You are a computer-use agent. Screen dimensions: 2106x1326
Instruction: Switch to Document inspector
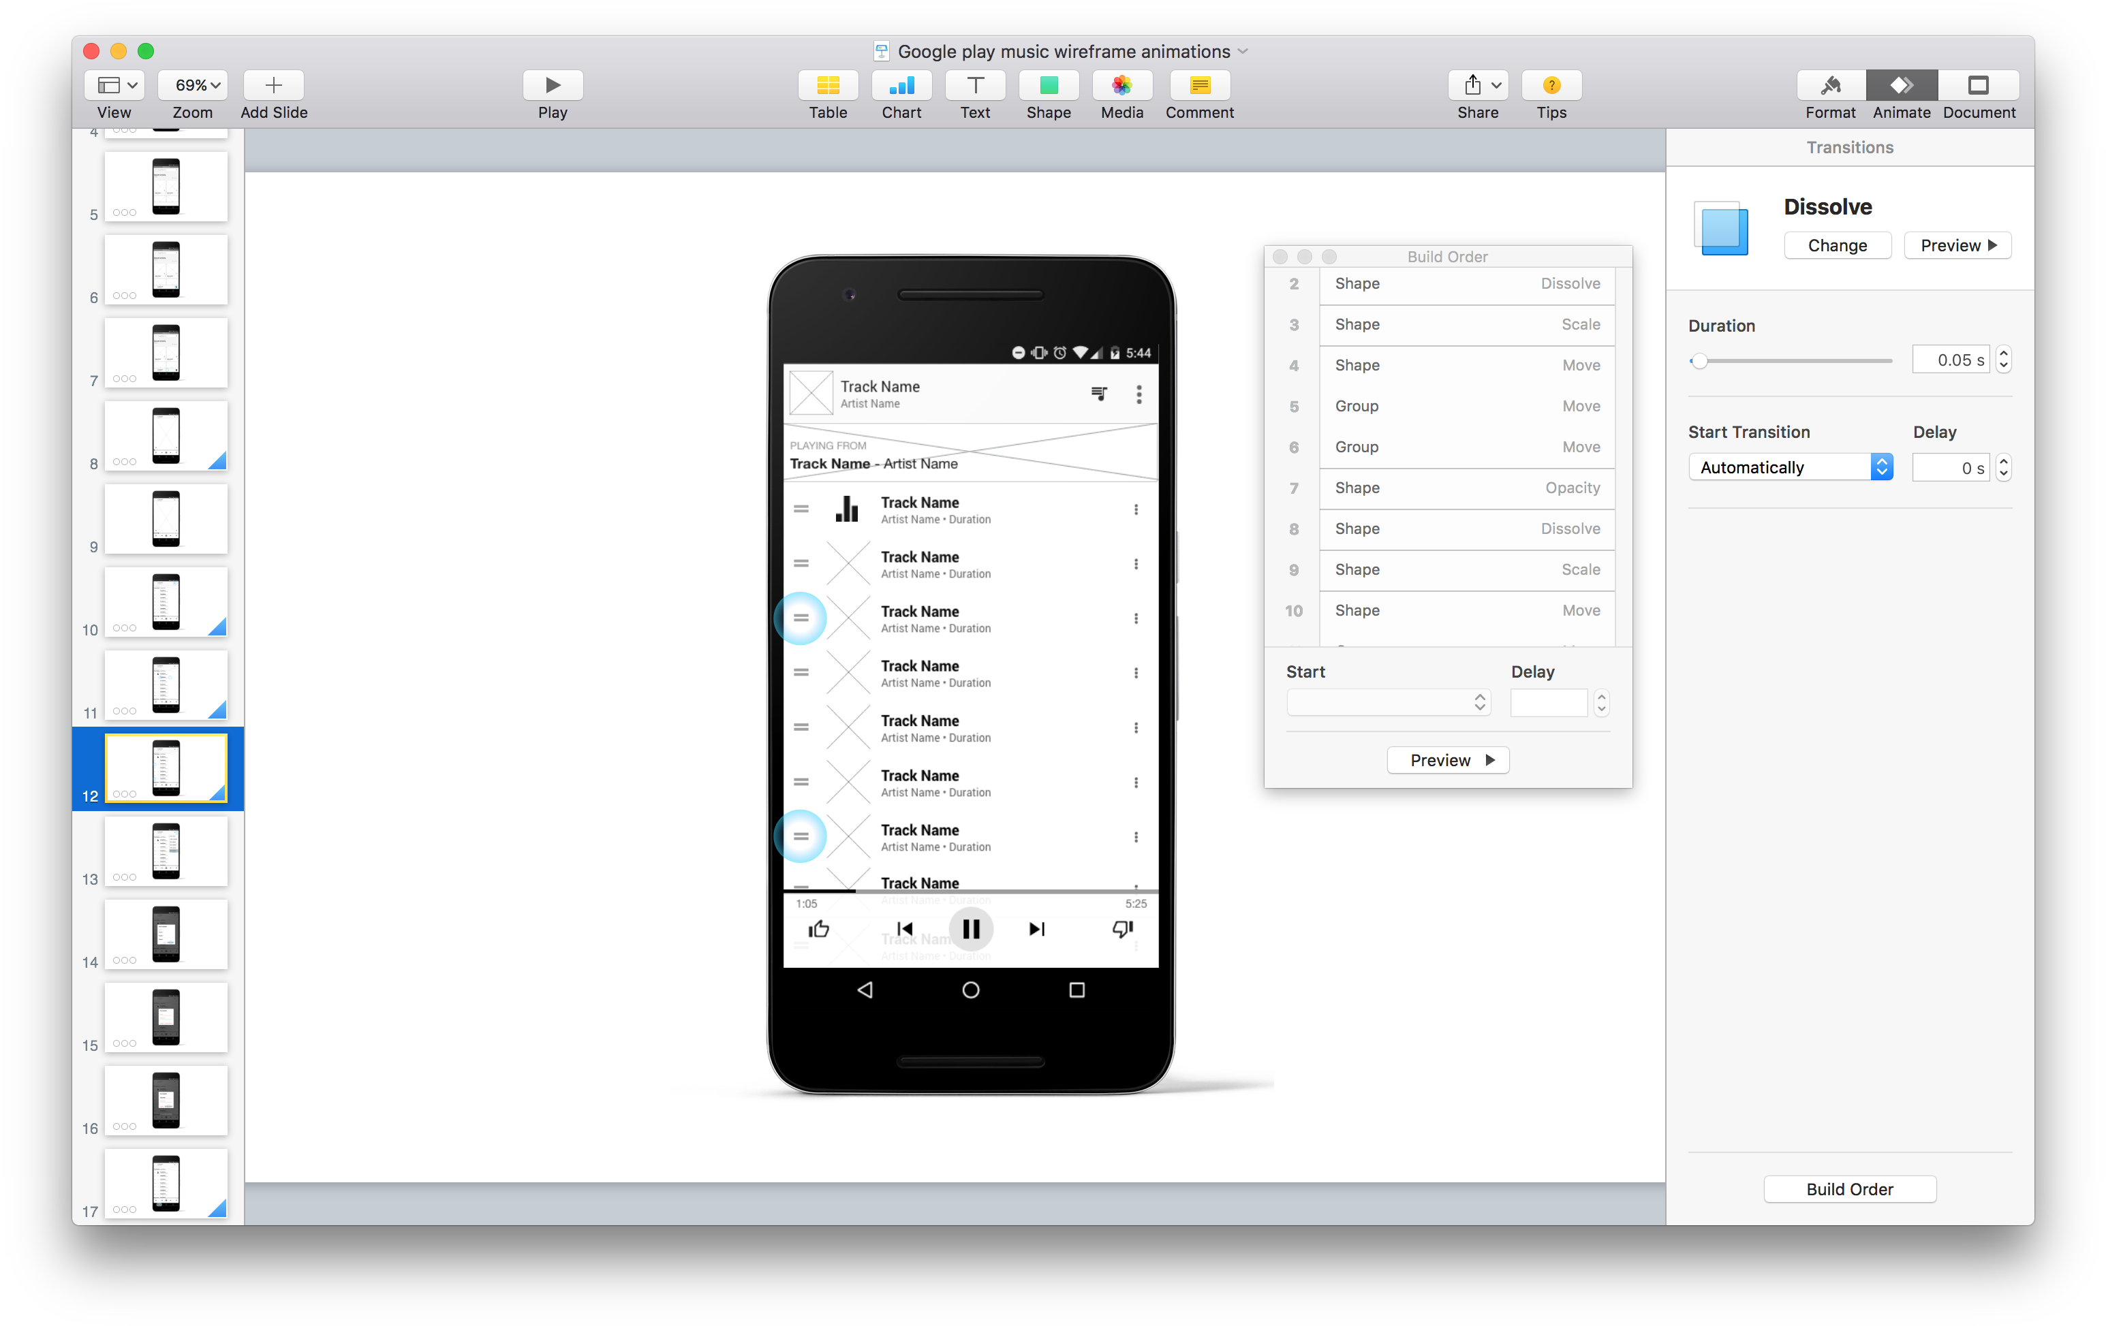[x=1979, y=86]
